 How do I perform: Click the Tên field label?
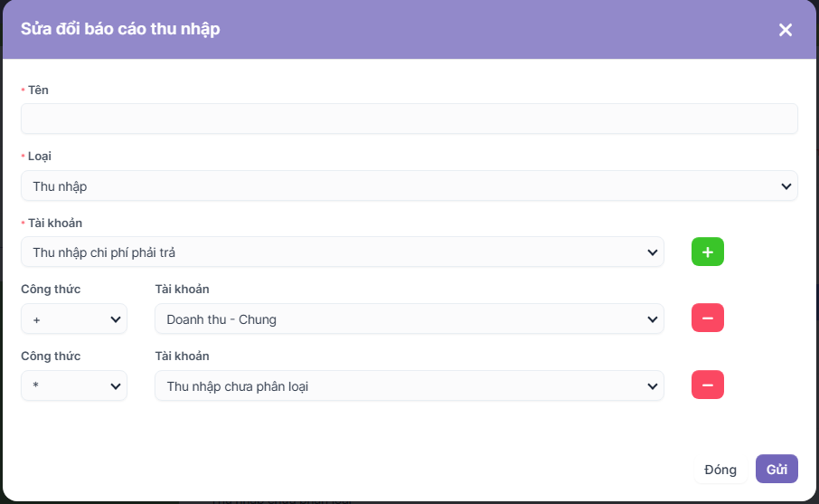click(39, 90)
